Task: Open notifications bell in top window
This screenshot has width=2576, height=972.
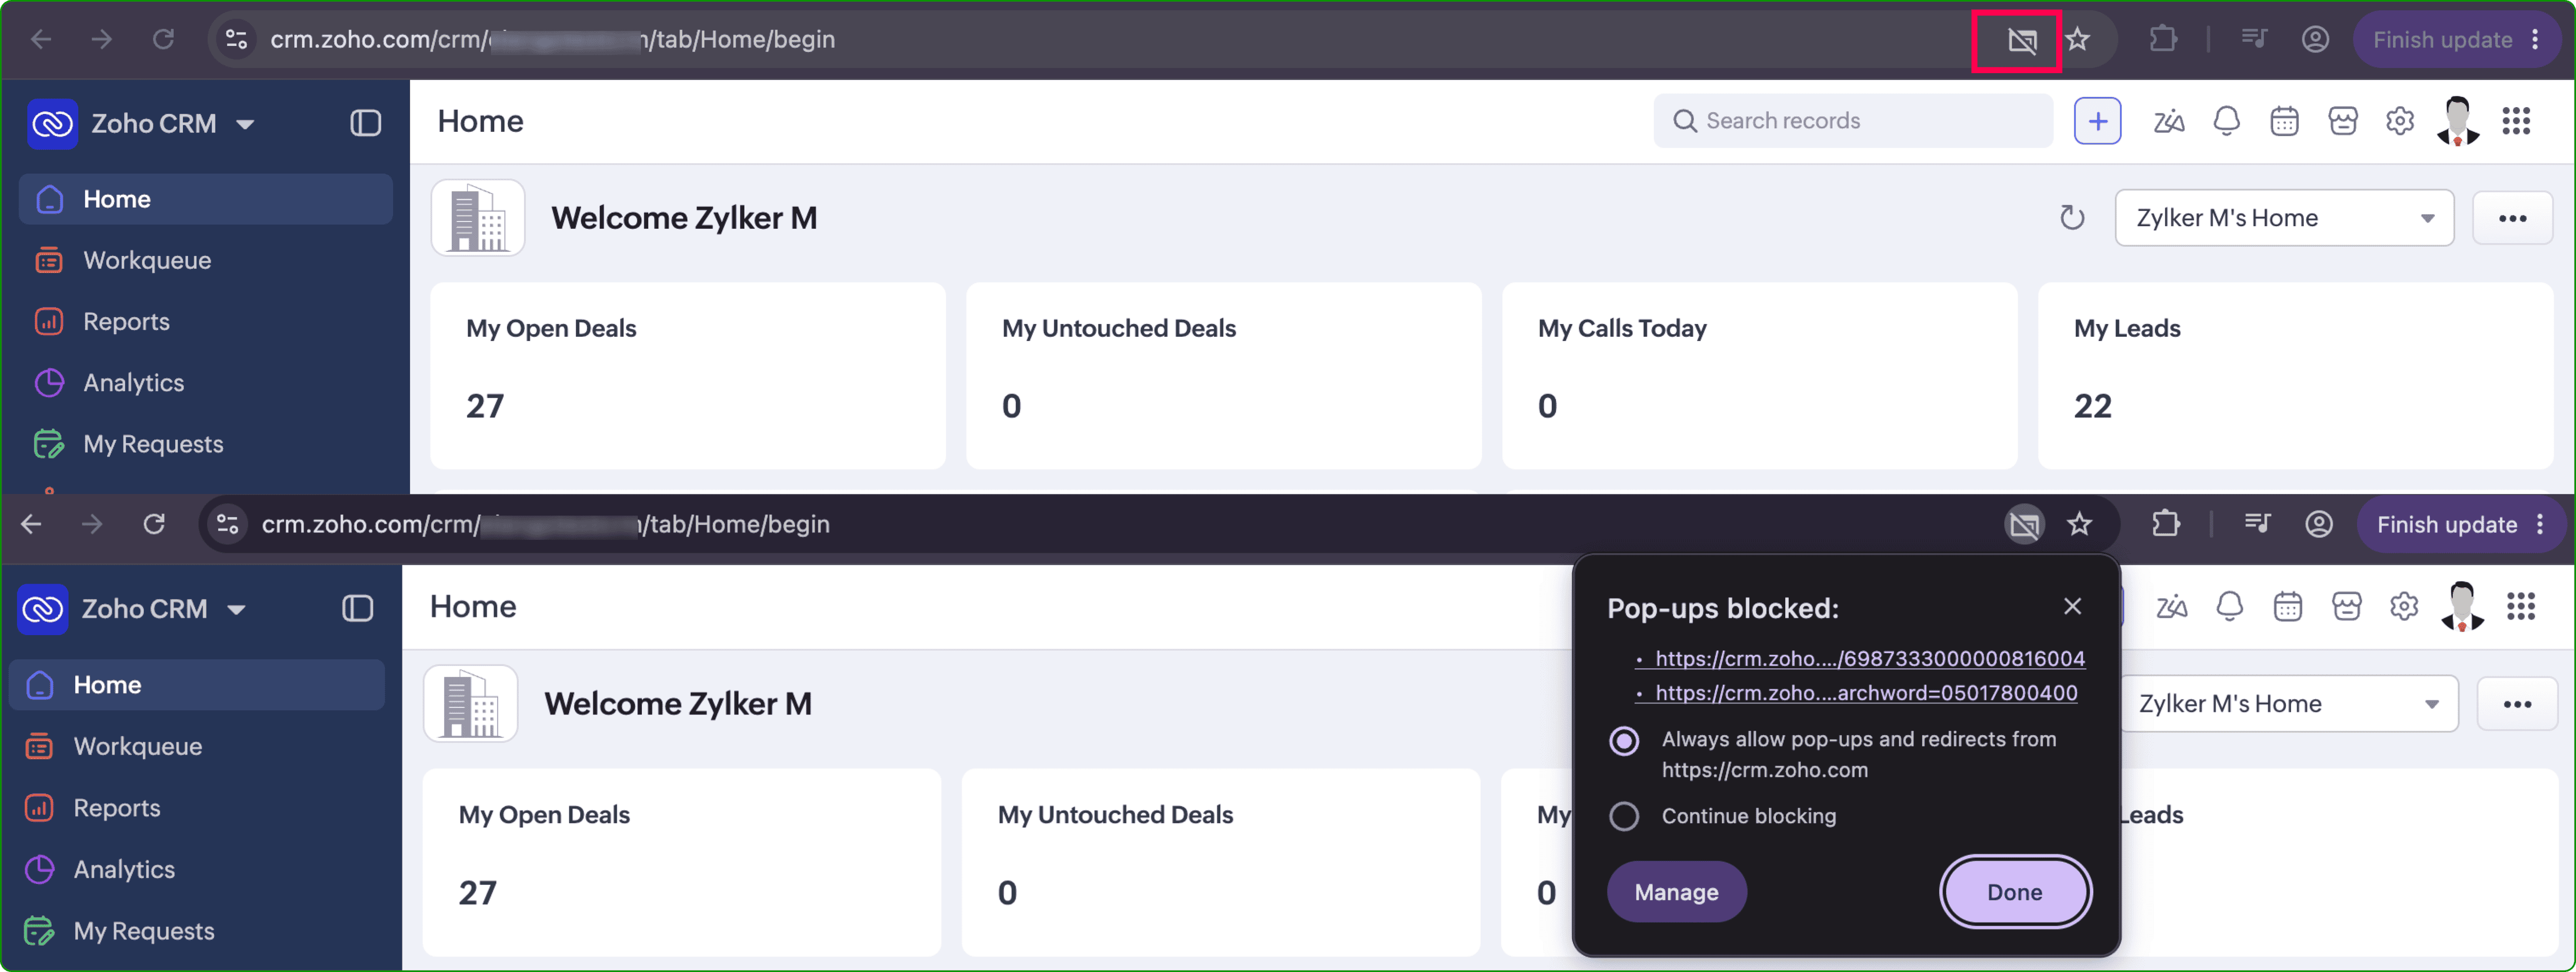Action: click(x=2226, y=122)
